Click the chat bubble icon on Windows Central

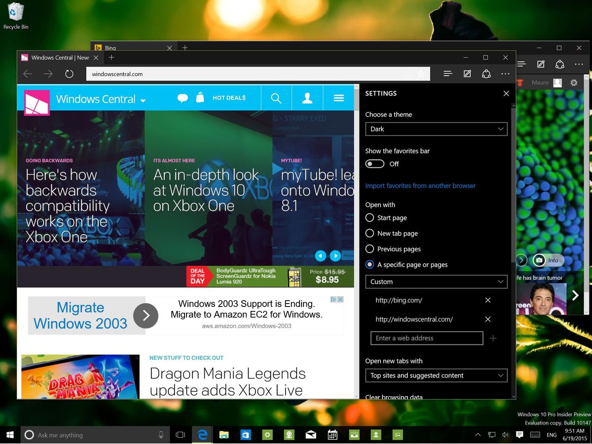click(x=183, y=97)
